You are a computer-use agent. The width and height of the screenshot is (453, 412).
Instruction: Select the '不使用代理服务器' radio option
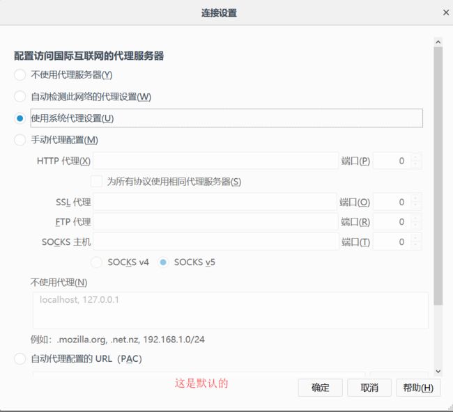click(20, 74)
